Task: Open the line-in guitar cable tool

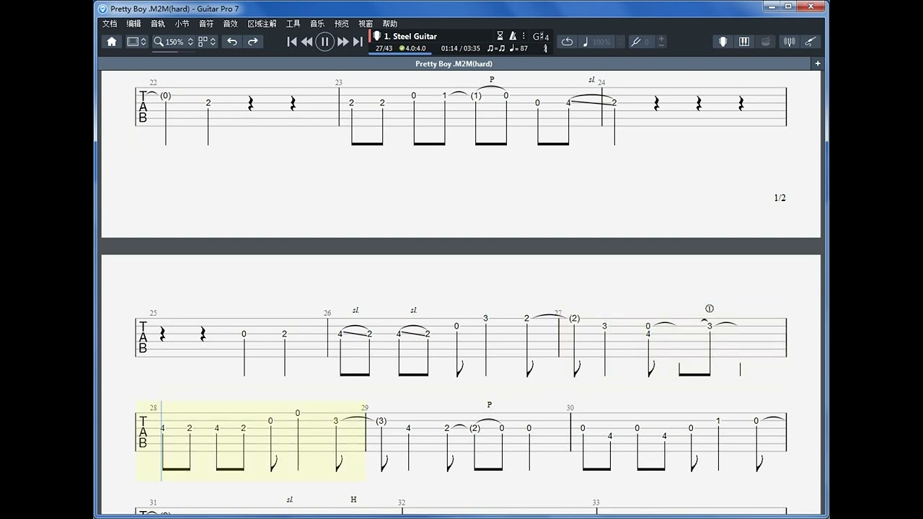Action: tap(811, 42)
